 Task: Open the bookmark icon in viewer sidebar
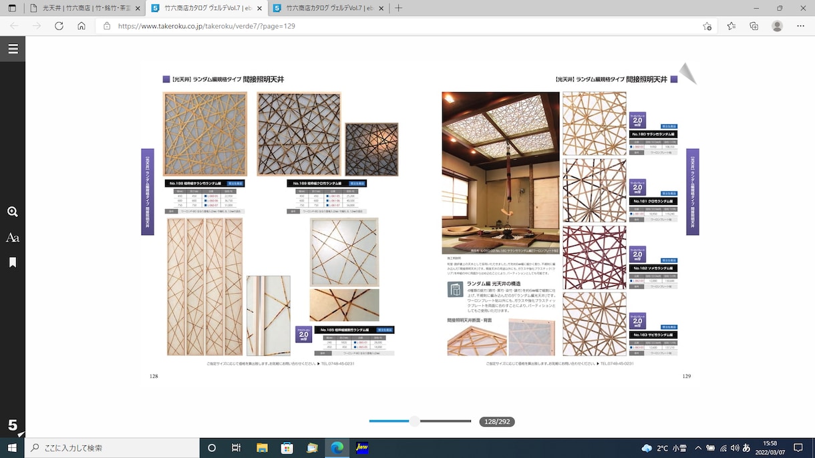coord(13,262)
